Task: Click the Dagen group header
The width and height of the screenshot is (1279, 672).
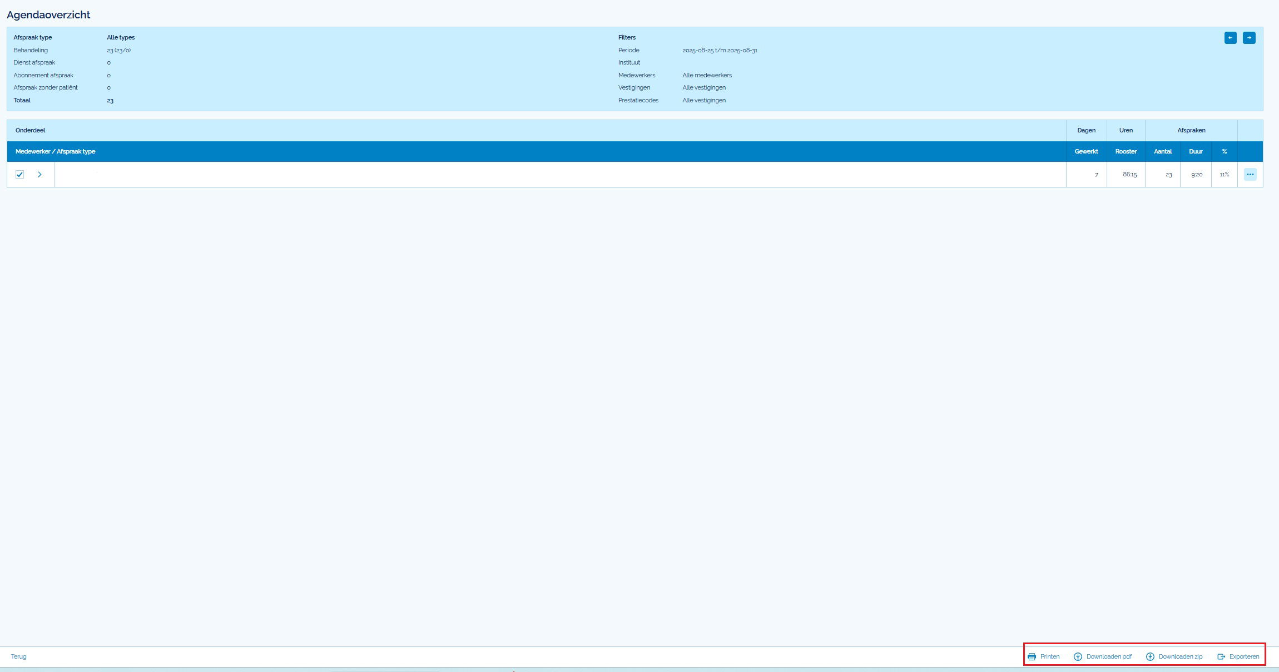Action: tap(1086, 130)
